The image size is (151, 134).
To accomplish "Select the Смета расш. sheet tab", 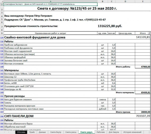I will pos(71,132).
